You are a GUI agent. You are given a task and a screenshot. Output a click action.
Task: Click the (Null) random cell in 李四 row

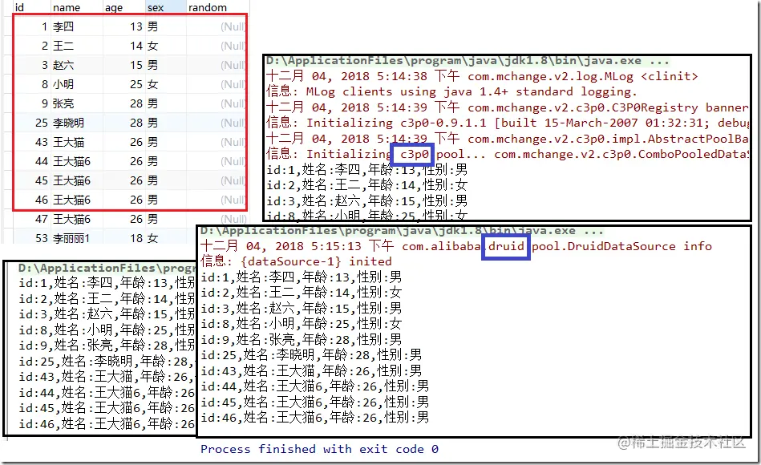(233, 26)
